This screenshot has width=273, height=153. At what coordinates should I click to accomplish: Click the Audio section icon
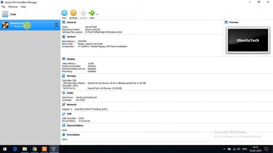point(64,93)
